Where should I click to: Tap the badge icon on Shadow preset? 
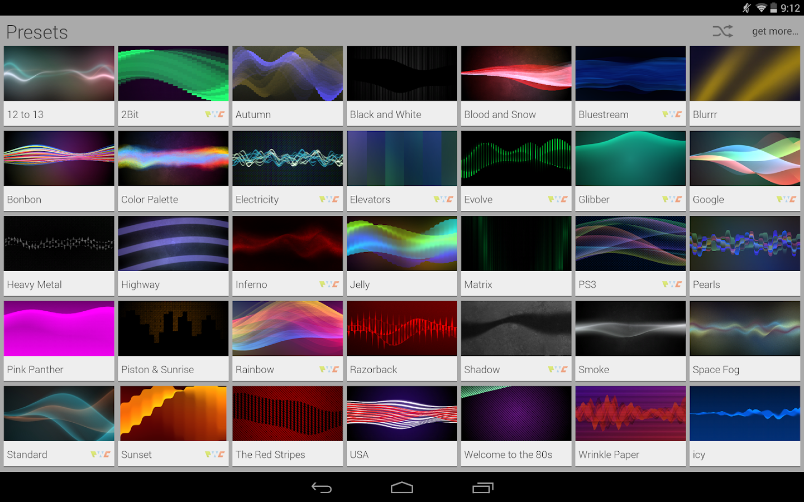557,369
